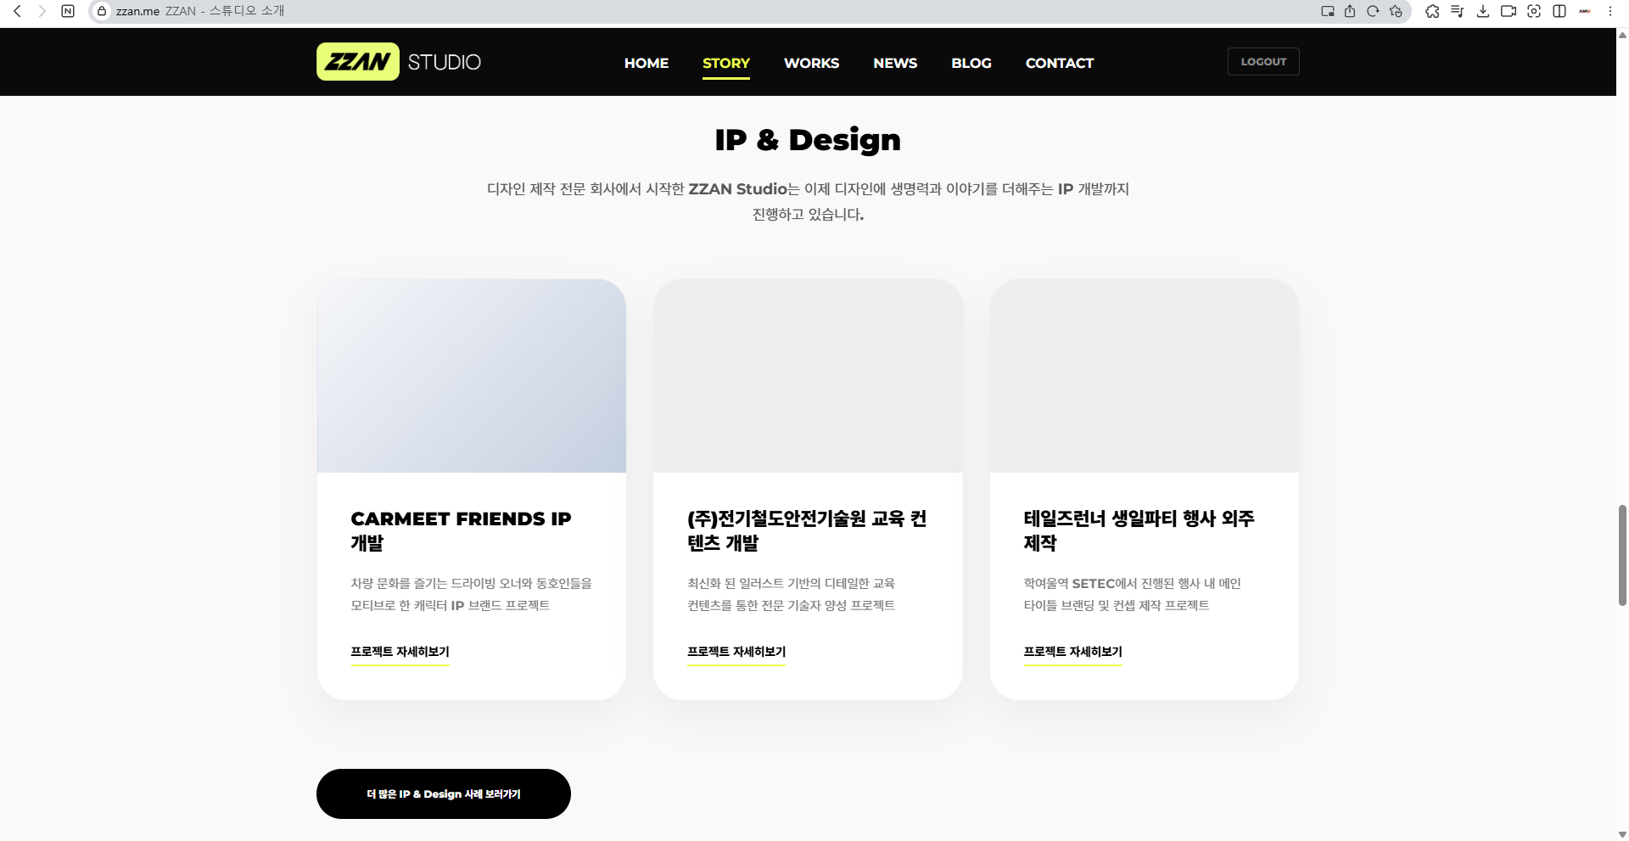Click the page vertical scrollbar thumb
Screen dimensions: 1629x841
coord(1622,555)
